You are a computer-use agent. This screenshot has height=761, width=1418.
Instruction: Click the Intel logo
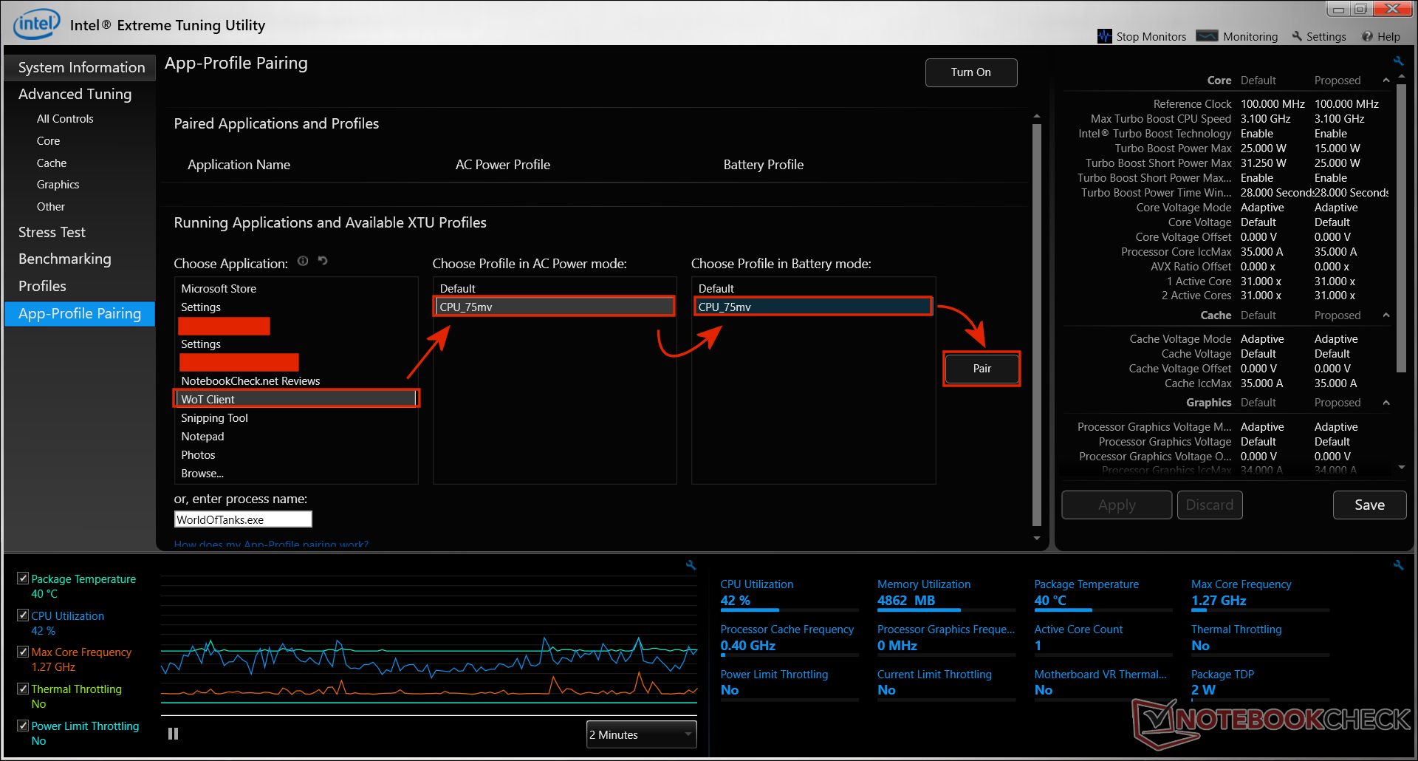point(36,24)
